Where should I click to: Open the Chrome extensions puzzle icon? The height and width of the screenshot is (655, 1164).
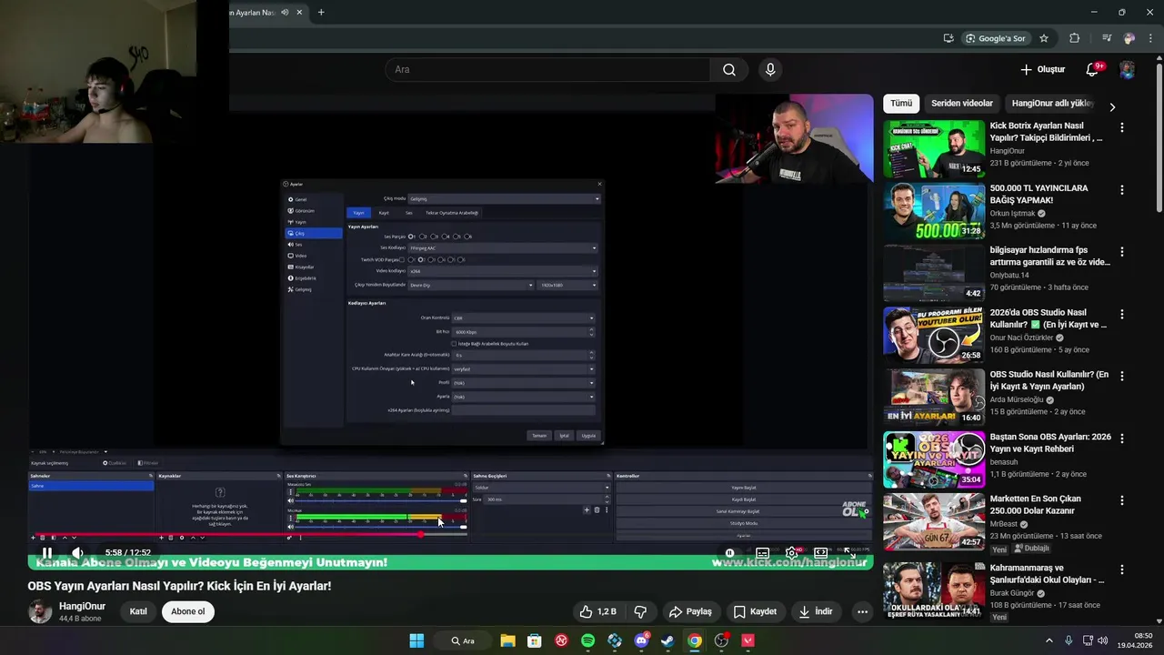tap(1075, 38)
